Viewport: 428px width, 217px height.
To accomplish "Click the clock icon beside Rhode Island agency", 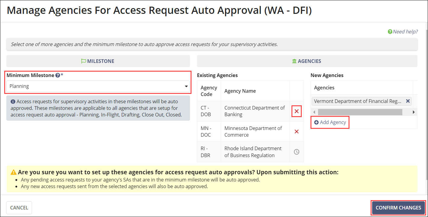I will coord(296,152).
